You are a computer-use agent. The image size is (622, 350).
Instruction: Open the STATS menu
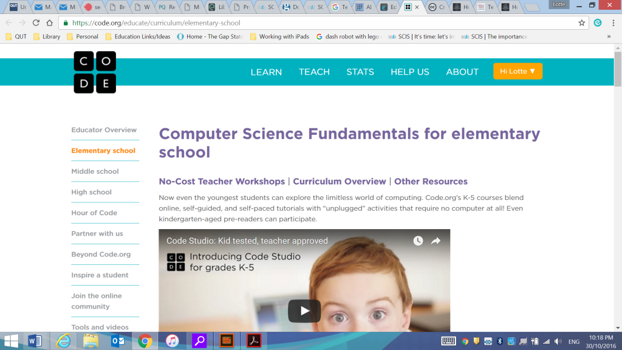[x=360, y=72]
